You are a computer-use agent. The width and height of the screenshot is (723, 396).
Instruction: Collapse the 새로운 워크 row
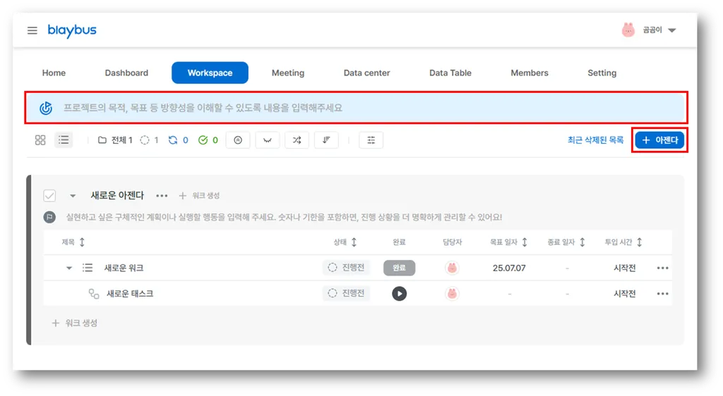click(69, 268)
